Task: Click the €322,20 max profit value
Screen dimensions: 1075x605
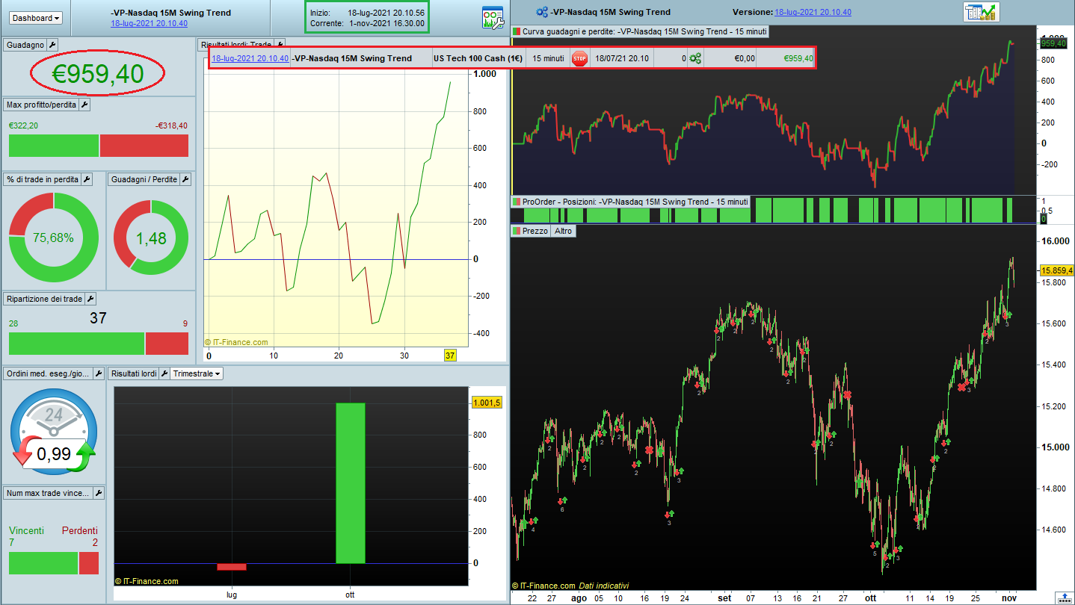Action: [23, 125]
